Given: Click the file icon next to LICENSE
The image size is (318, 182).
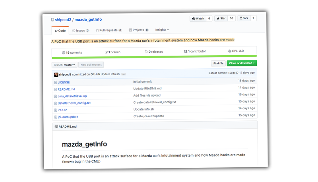Looking at the screenshot, I should pos(55,83).
